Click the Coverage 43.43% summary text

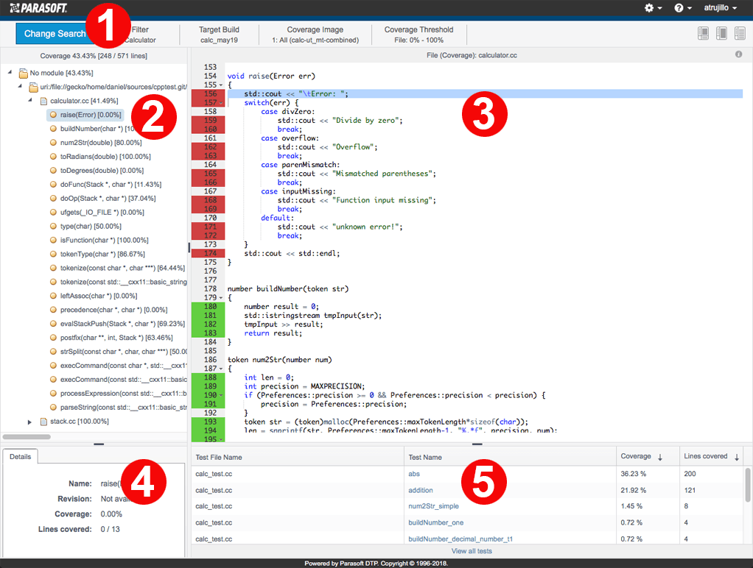(94, 56)
